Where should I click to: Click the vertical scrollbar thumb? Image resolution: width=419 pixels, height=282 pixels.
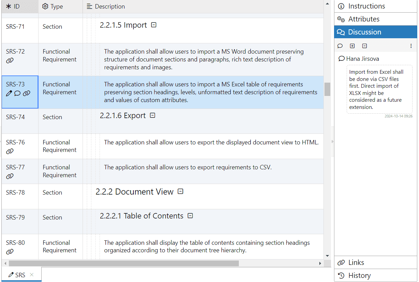(x=327, y=89)
